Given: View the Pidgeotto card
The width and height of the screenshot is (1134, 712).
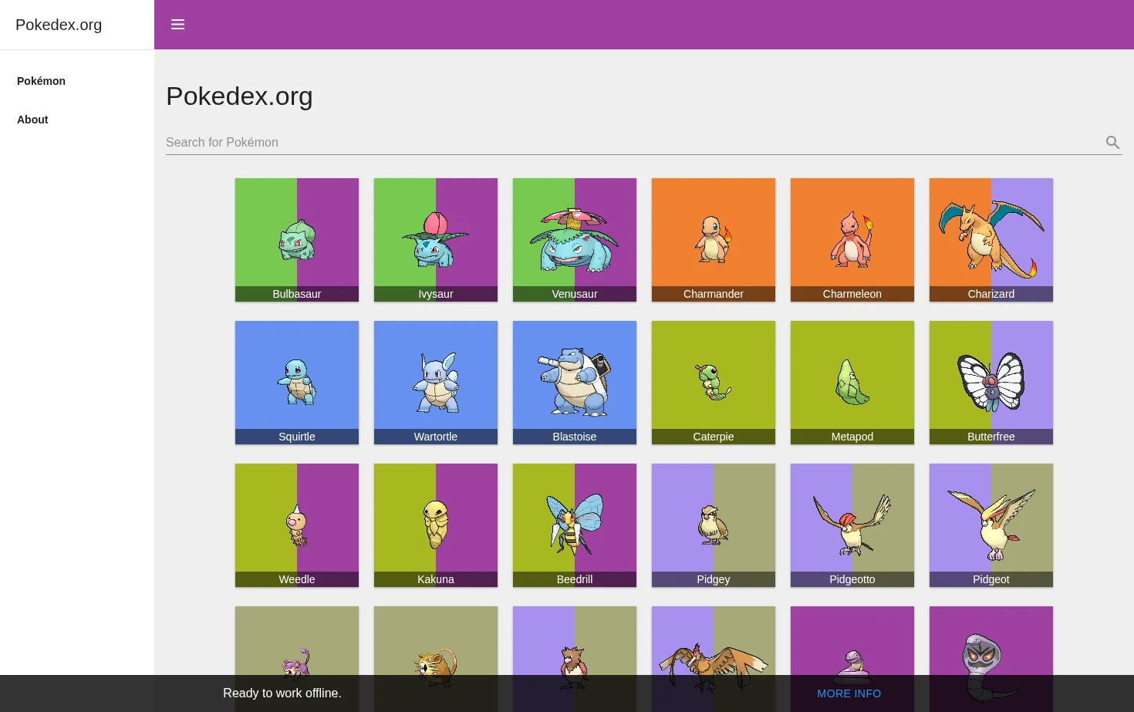Looking at the screenshot, I should click(852, 525).
